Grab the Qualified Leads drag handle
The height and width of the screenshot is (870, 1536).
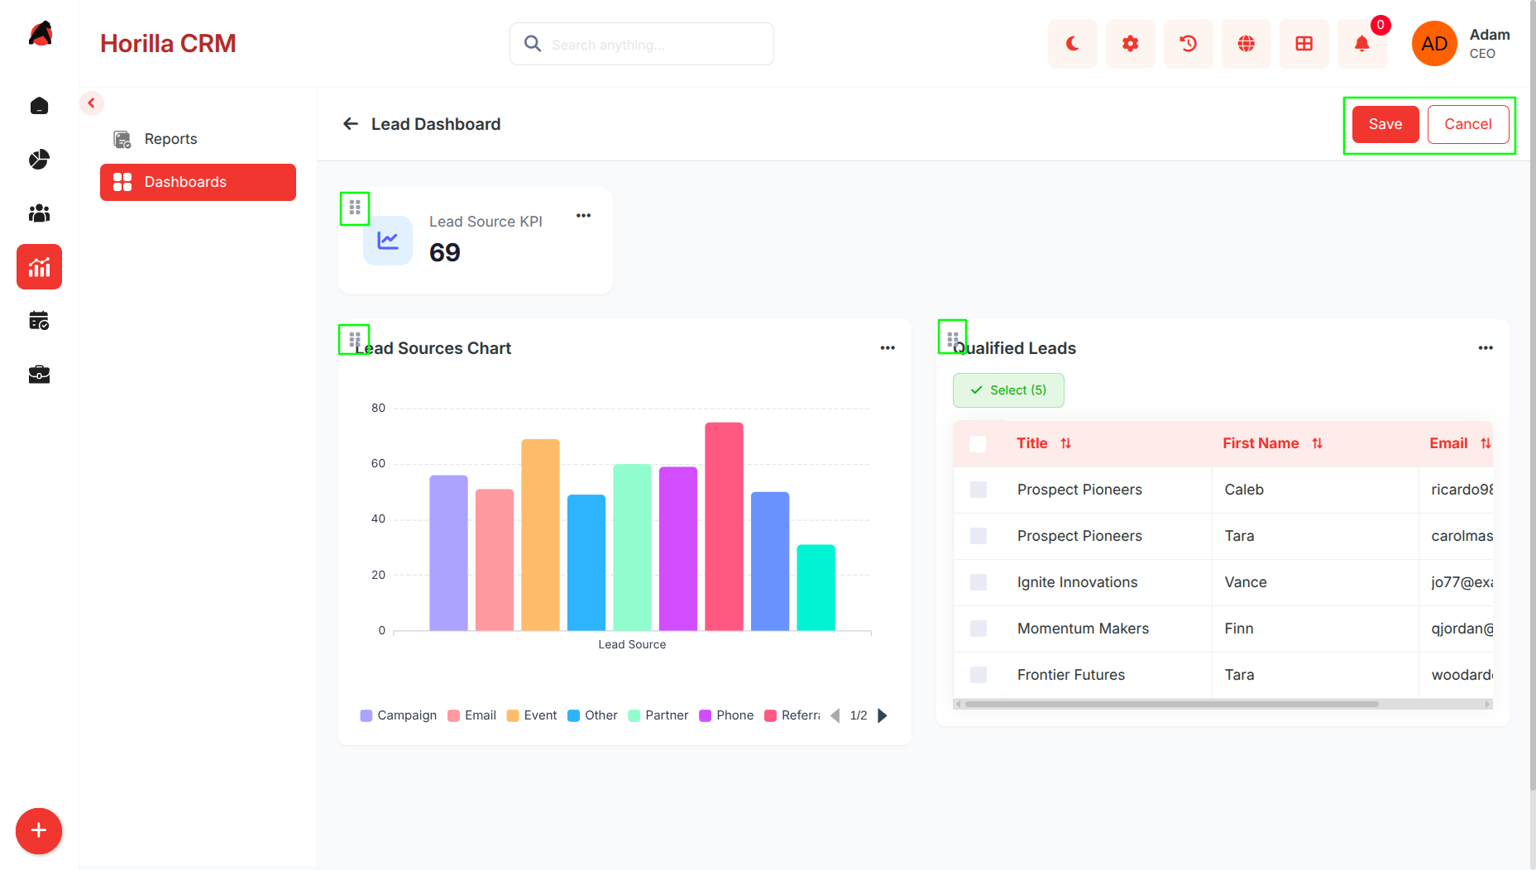pos(953,338)
